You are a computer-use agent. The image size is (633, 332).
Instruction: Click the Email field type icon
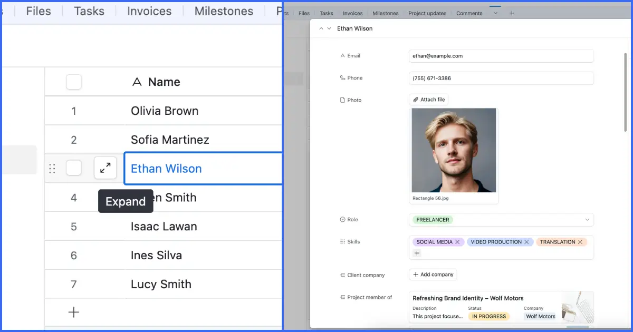(x=343, y=55)
